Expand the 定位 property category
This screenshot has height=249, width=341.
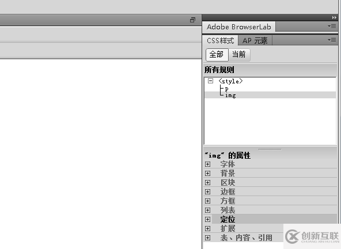pos(207,219)
